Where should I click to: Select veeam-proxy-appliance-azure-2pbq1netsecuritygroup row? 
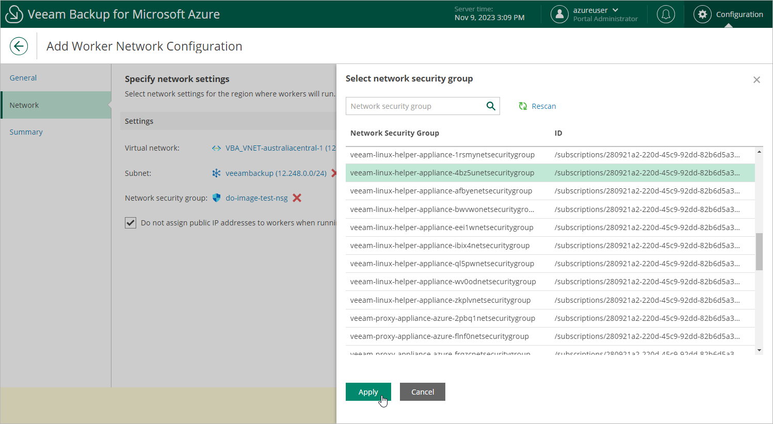click(550, 318)
